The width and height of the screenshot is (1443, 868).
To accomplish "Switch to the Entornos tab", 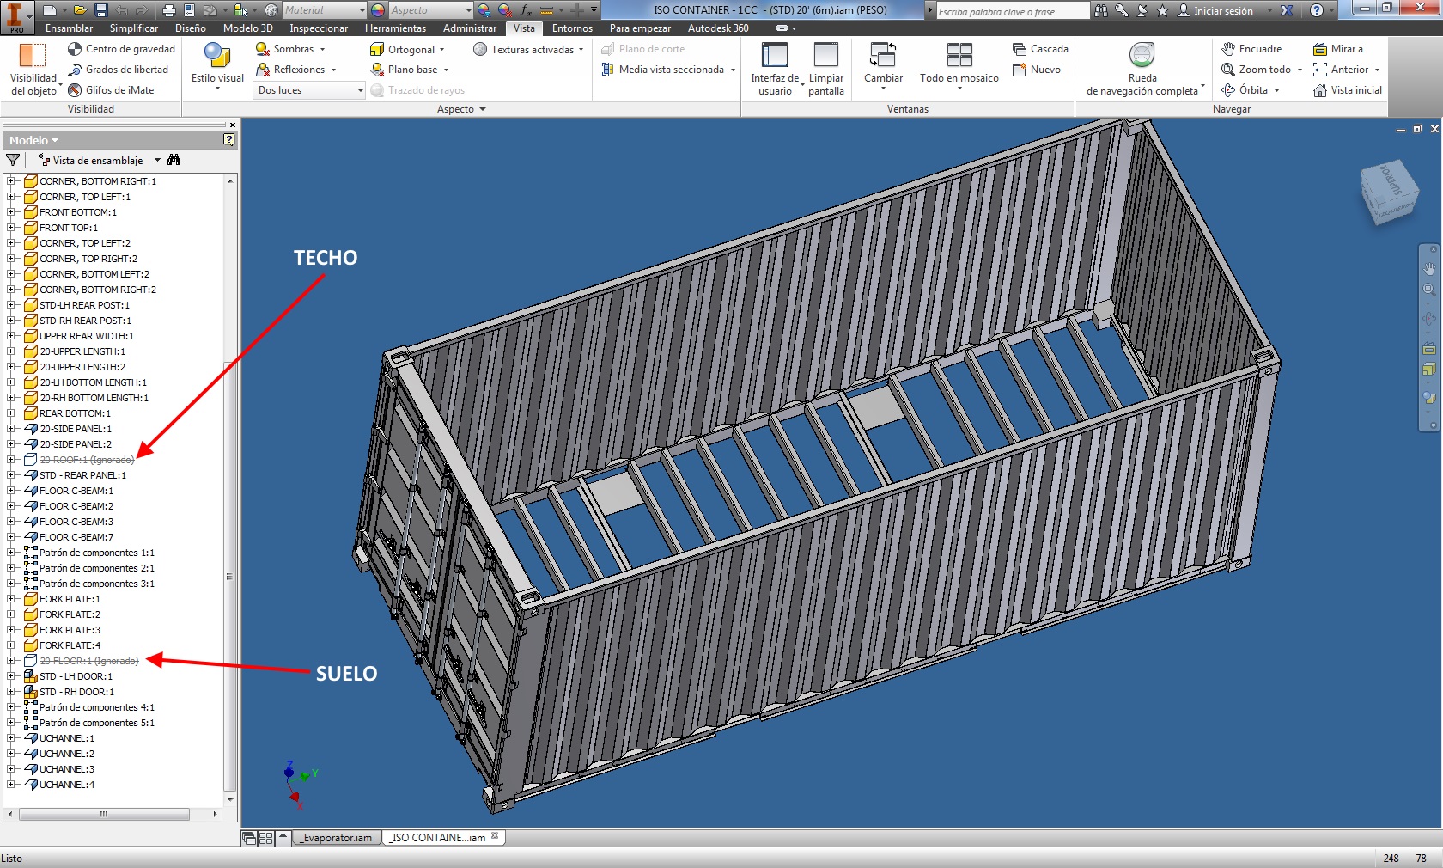I will [x=572, y=28].
